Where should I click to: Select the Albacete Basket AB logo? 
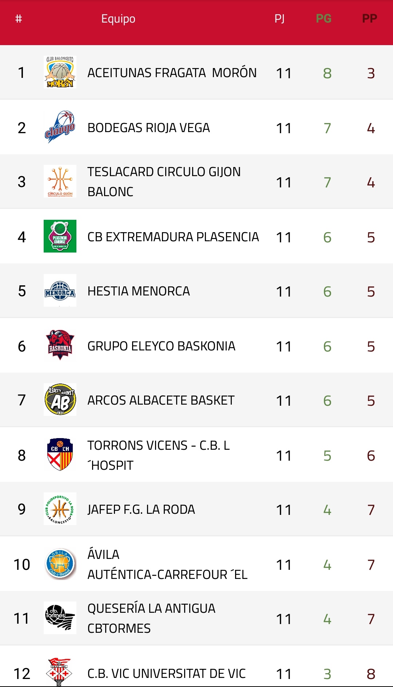pos(60,400)
